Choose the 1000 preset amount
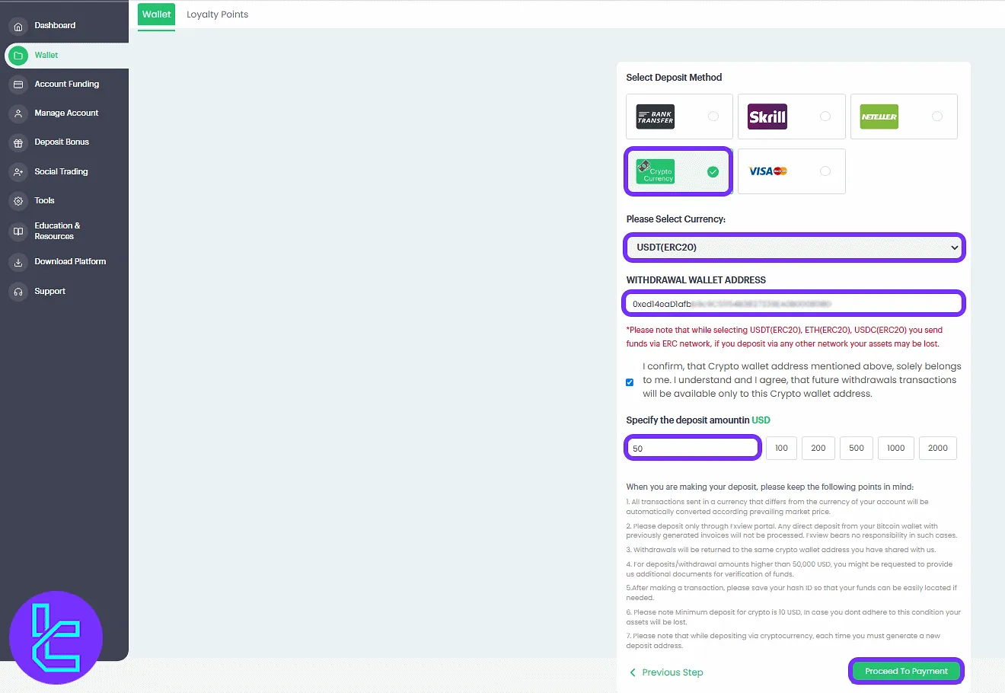 click(896, 449)
